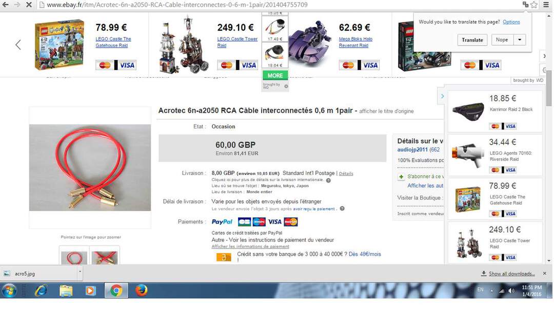Click the green MORE button
The image size is (554, 311).
point(275,75)
